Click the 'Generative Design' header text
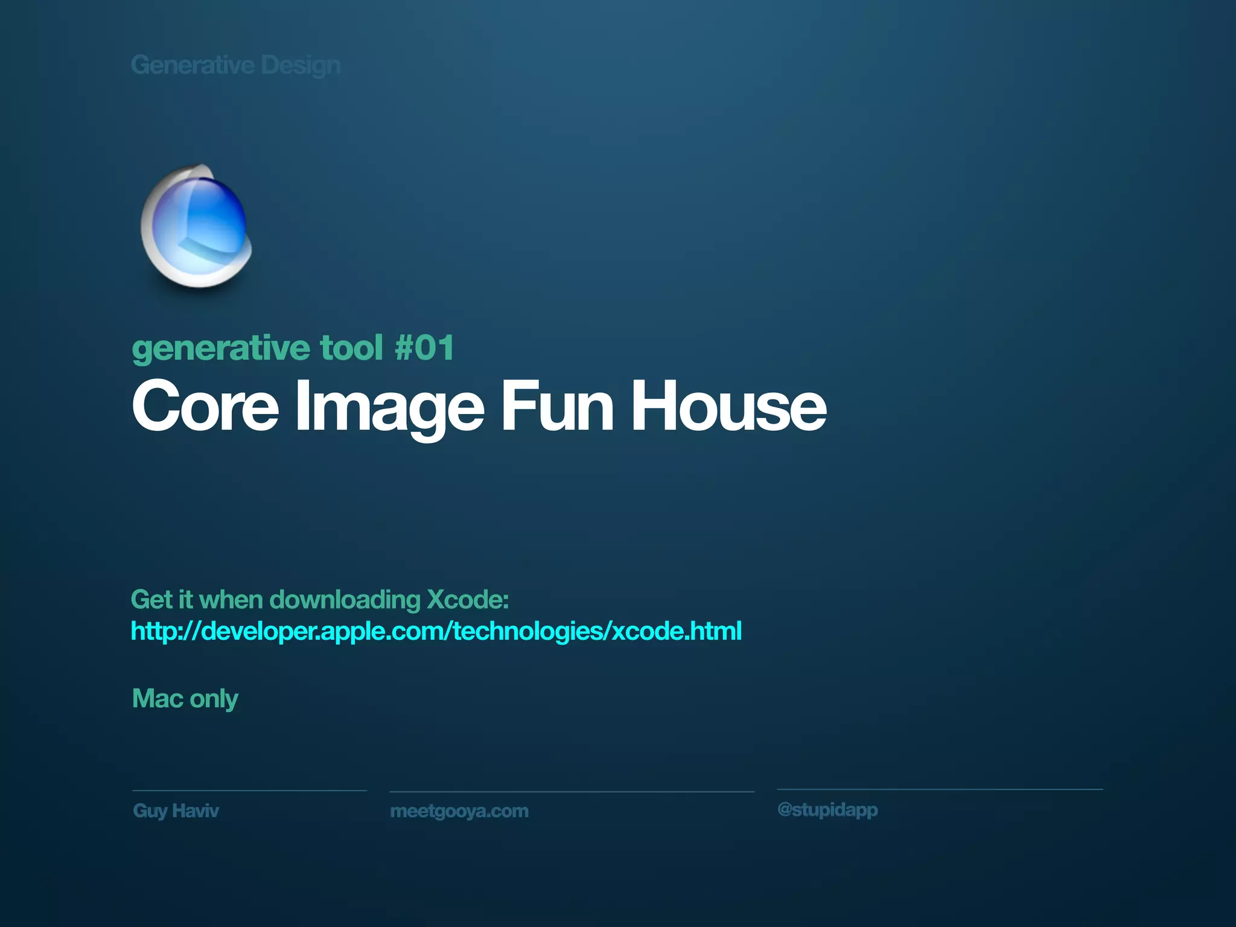Viewport: 1236px width, 927px height. click(236, 65)
